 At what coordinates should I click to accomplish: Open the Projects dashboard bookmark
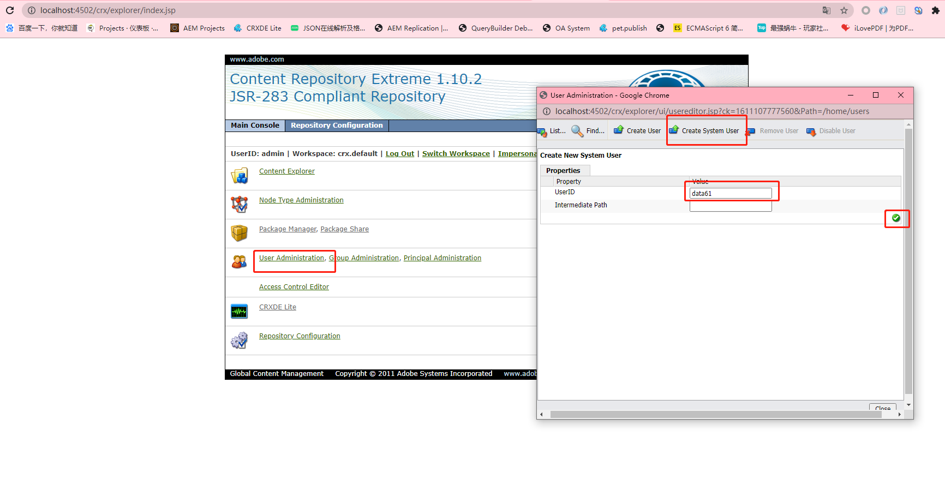tap(123, 28)
